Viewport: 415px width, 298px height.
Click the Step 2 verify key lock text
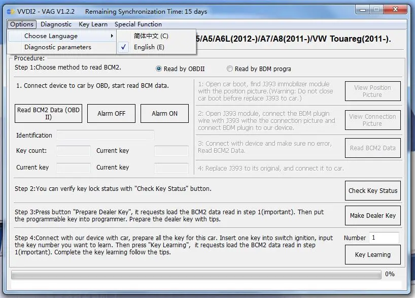(113, 189)
